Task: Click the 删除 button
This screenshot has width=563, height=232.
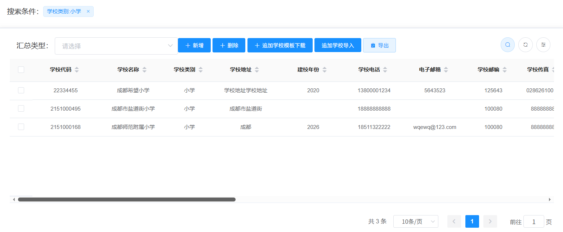Action: 229,45
